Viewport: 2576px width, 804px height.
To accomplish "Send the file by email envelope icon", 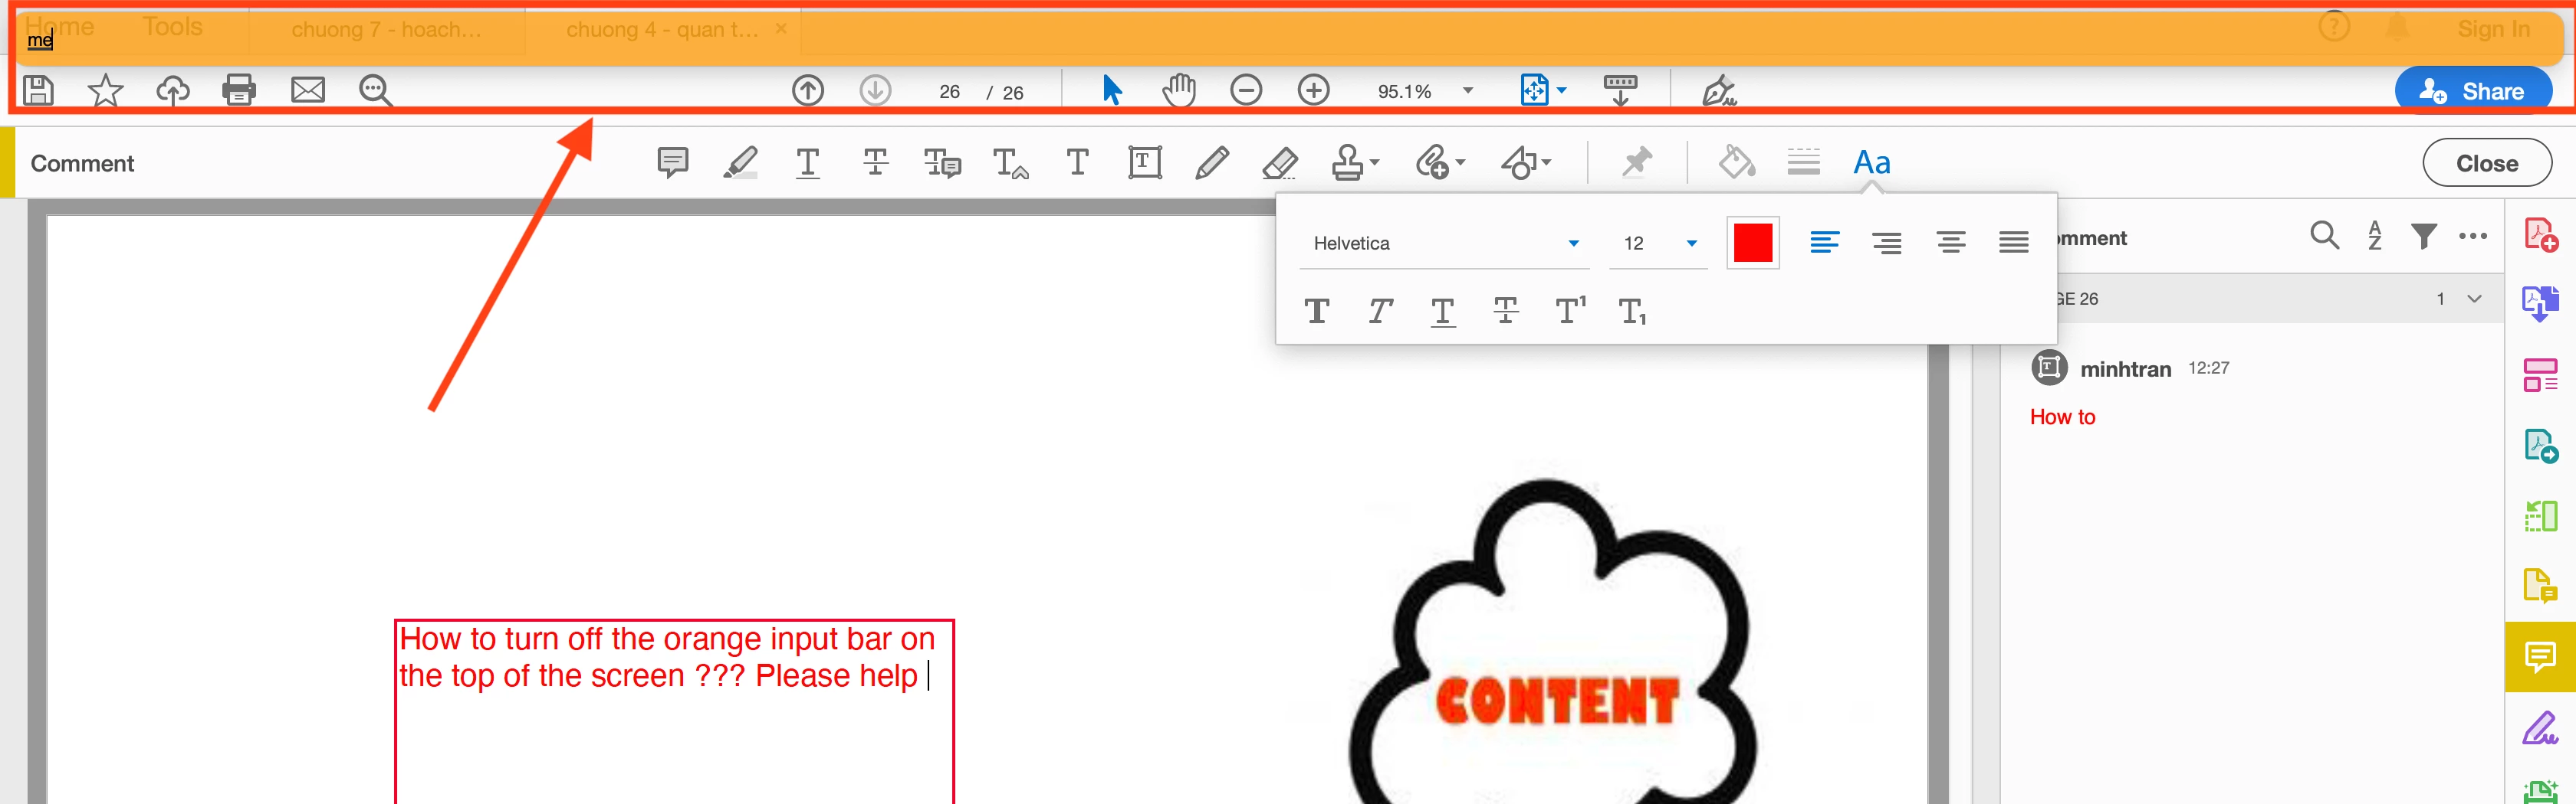I will tap(307, 91).
